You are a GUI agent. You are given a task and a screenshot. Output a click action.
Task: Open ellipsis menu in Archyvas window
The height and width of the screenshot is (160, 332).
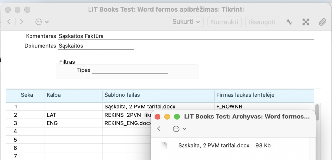pos(180,129)
